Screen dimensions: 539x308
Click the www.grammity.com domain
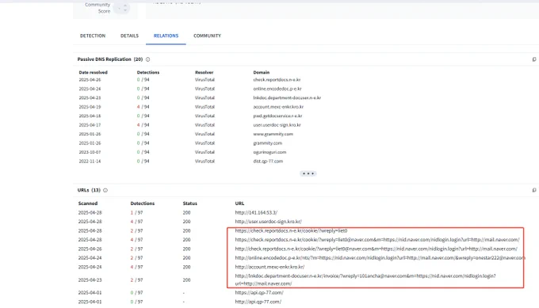273,134
